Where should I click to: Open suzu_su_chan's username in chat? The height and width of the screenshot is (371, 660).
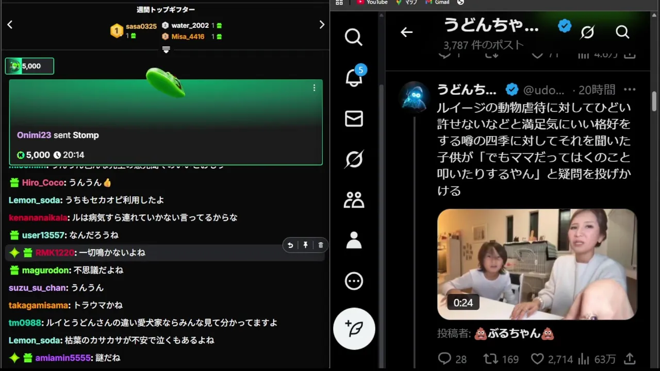(38, 288)
